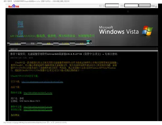Image resolution: width=162 pixels, height=125 pixels.
Task: Click the green MY DEAR GUOGUO tagline
Action: pos(52,36)
